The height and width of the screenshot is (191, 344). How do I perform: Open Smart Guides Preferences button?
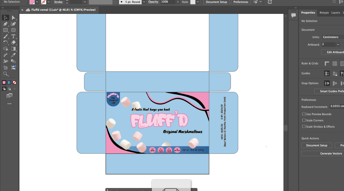coord(329,91)
